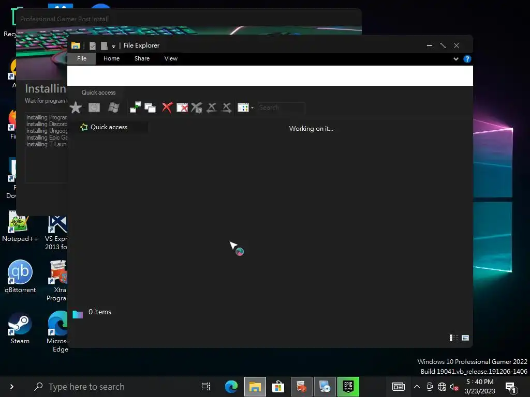Click the copy windows cascade icon
The image size is (530, 397).
click(150, 108)
